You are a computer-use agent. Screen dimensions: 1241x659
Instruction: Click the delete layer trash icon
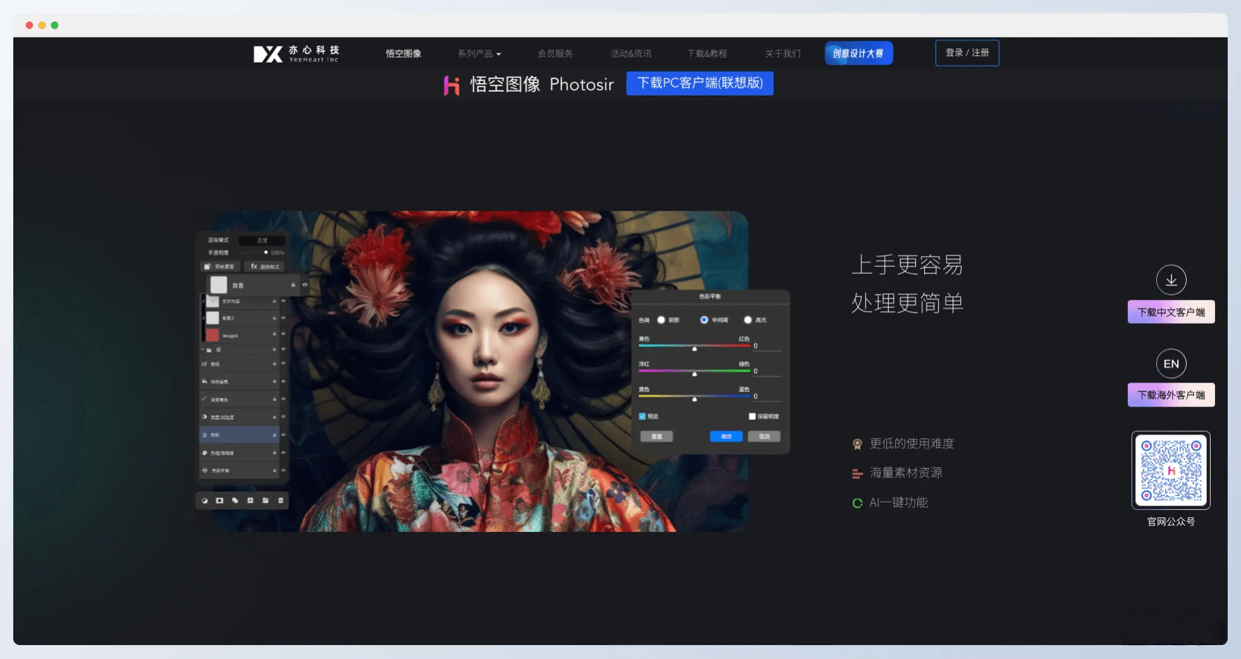[280, 500]
